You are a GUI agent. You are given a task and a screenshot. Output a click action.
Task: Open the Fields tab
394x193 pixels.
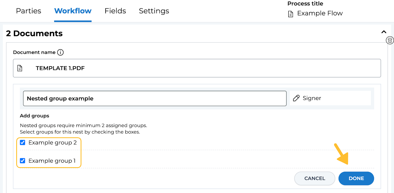(115, 11)
